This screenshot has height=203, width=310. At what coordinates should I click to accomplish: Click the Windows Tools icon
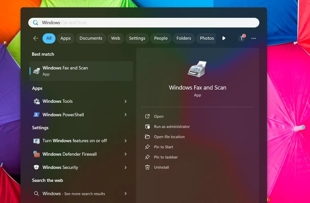coord(36,101)
